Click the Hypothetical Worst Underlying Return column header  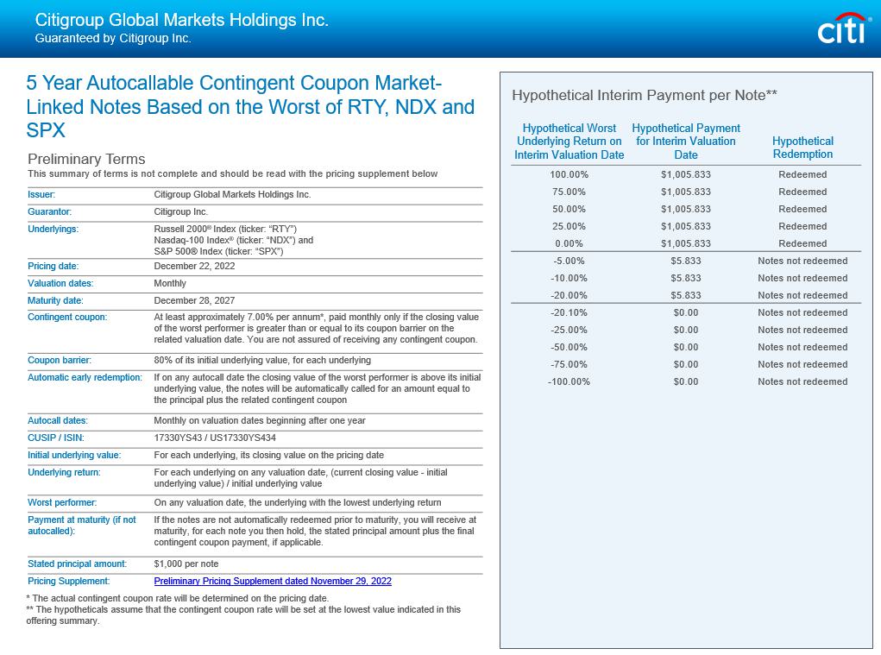pyautogui.click(x=569, y=142)
